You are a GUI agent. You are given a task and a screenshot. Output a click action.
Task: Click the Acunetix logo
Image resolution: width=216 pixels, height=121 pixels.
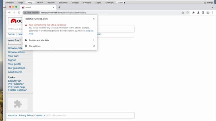[15, 21]
